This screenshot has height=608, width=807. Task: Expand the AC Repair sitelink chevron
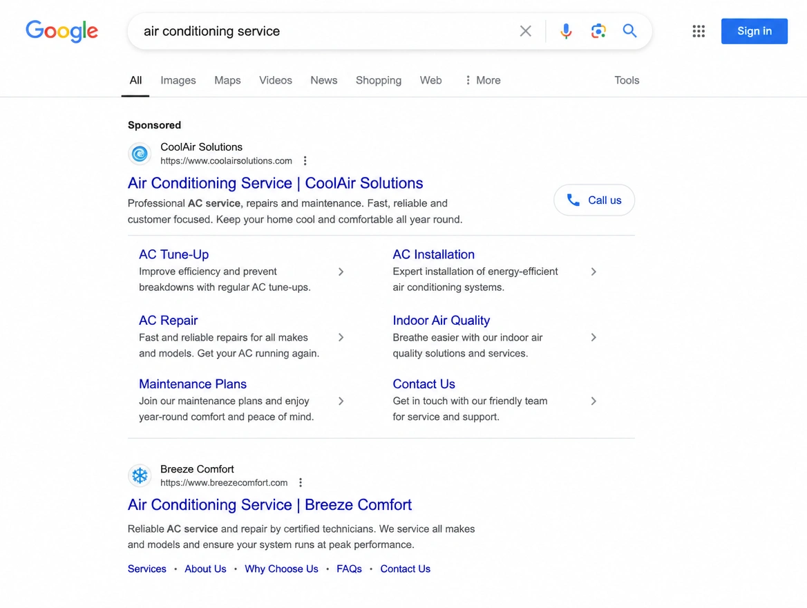pyautogui.click(x=341, y=337)
